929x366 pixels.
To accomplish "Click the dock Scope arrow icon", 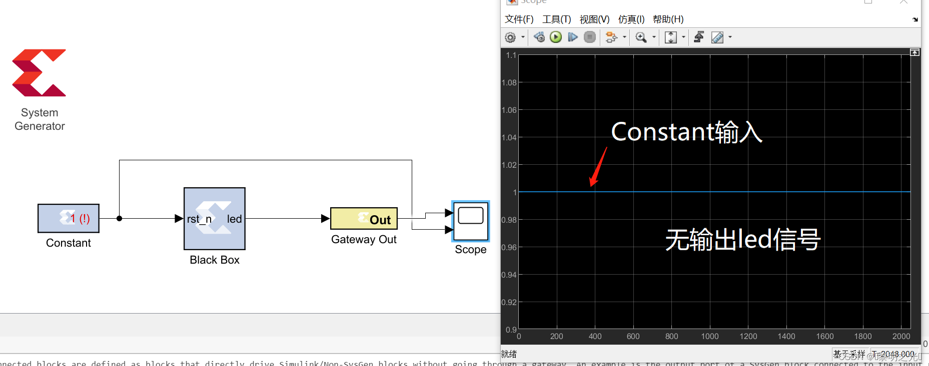I will coord(915,20).
